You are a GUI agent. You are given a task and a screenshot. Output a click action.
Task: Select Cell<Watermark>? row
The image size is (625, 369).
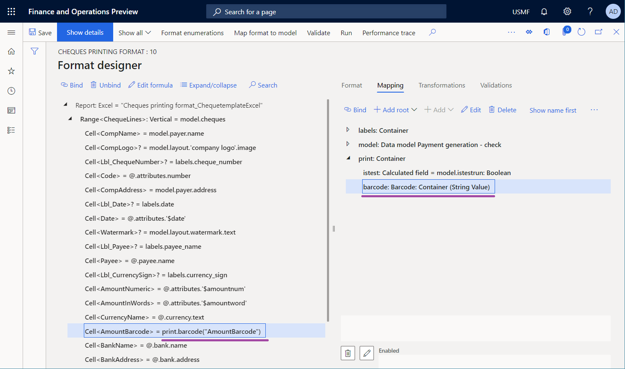[x=160, y=232]
